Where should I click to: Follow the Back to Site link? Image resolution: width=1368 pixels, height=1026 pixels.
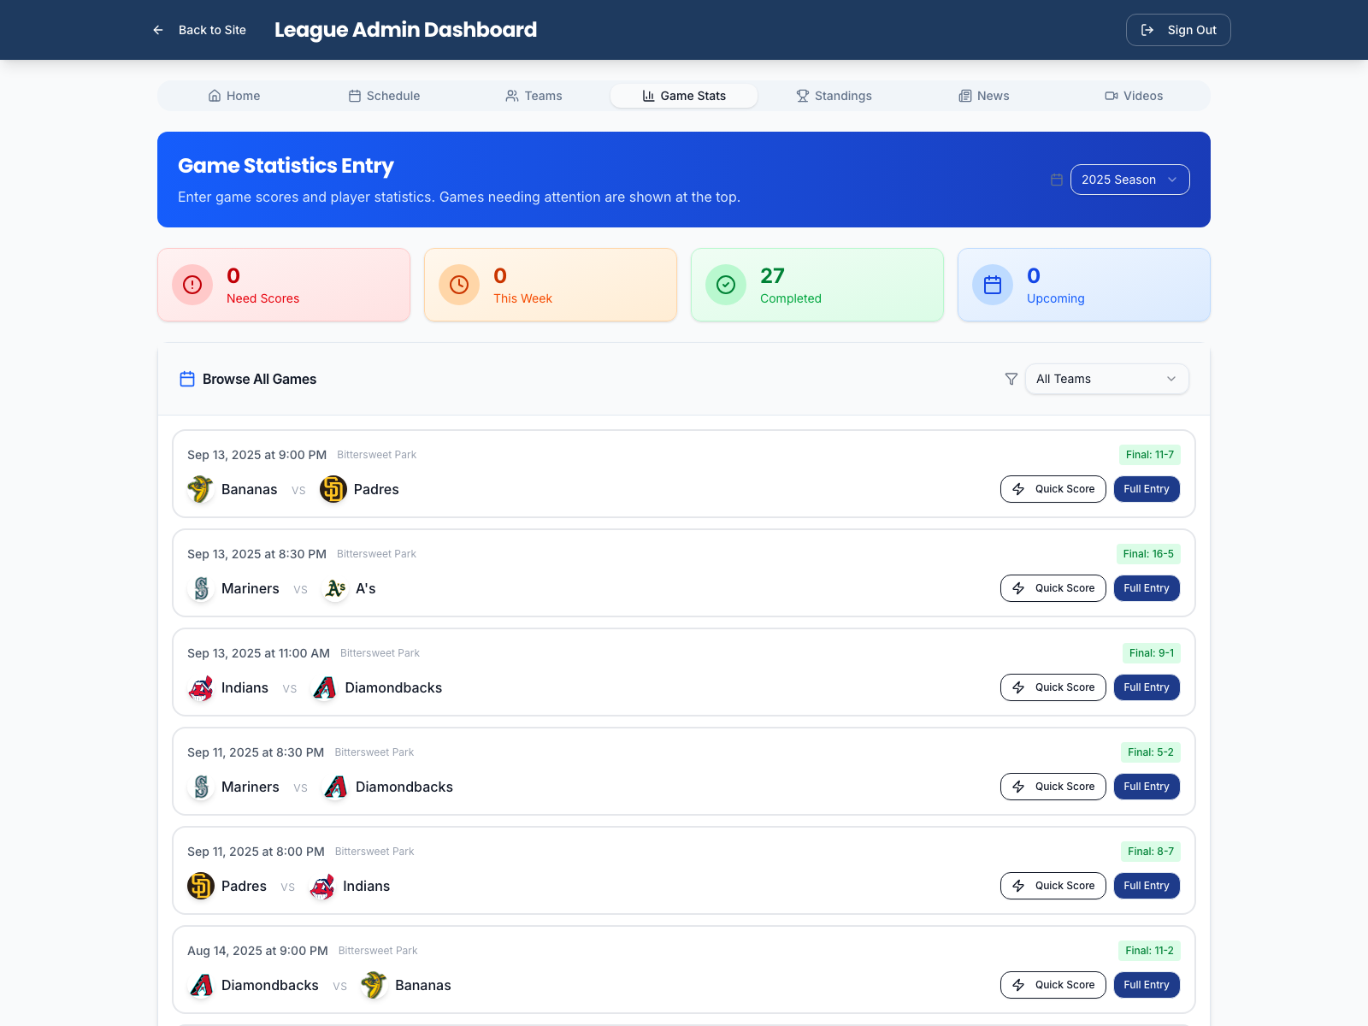click(x=200, y=30)
